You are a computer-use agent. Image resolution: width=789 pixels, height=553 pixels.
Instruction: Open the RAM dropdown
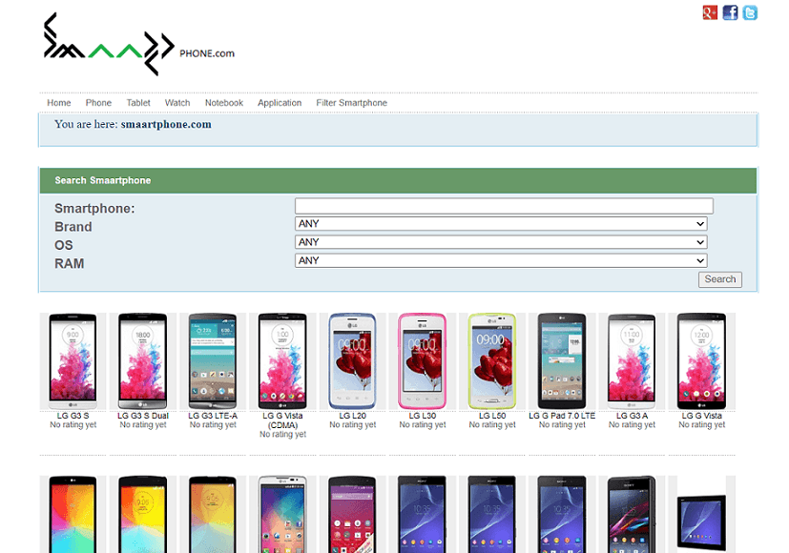pyautogui.click(x=501, y=260)
